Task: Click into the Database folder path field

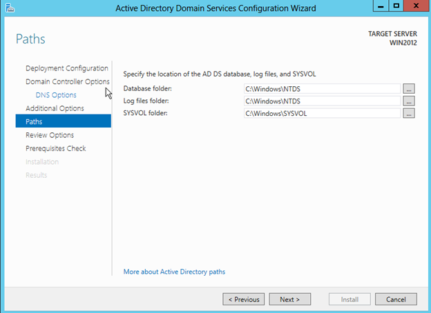Action: (x=321, y=89)
